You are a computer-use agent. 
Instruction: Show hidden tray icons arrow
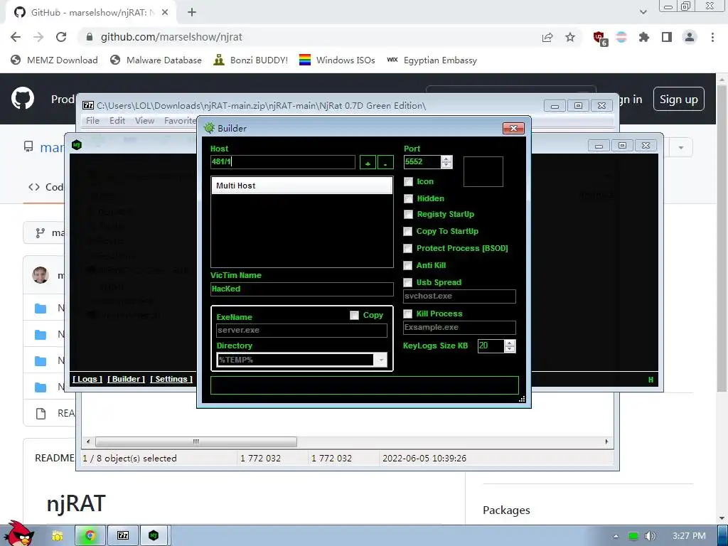pos(616,536)
